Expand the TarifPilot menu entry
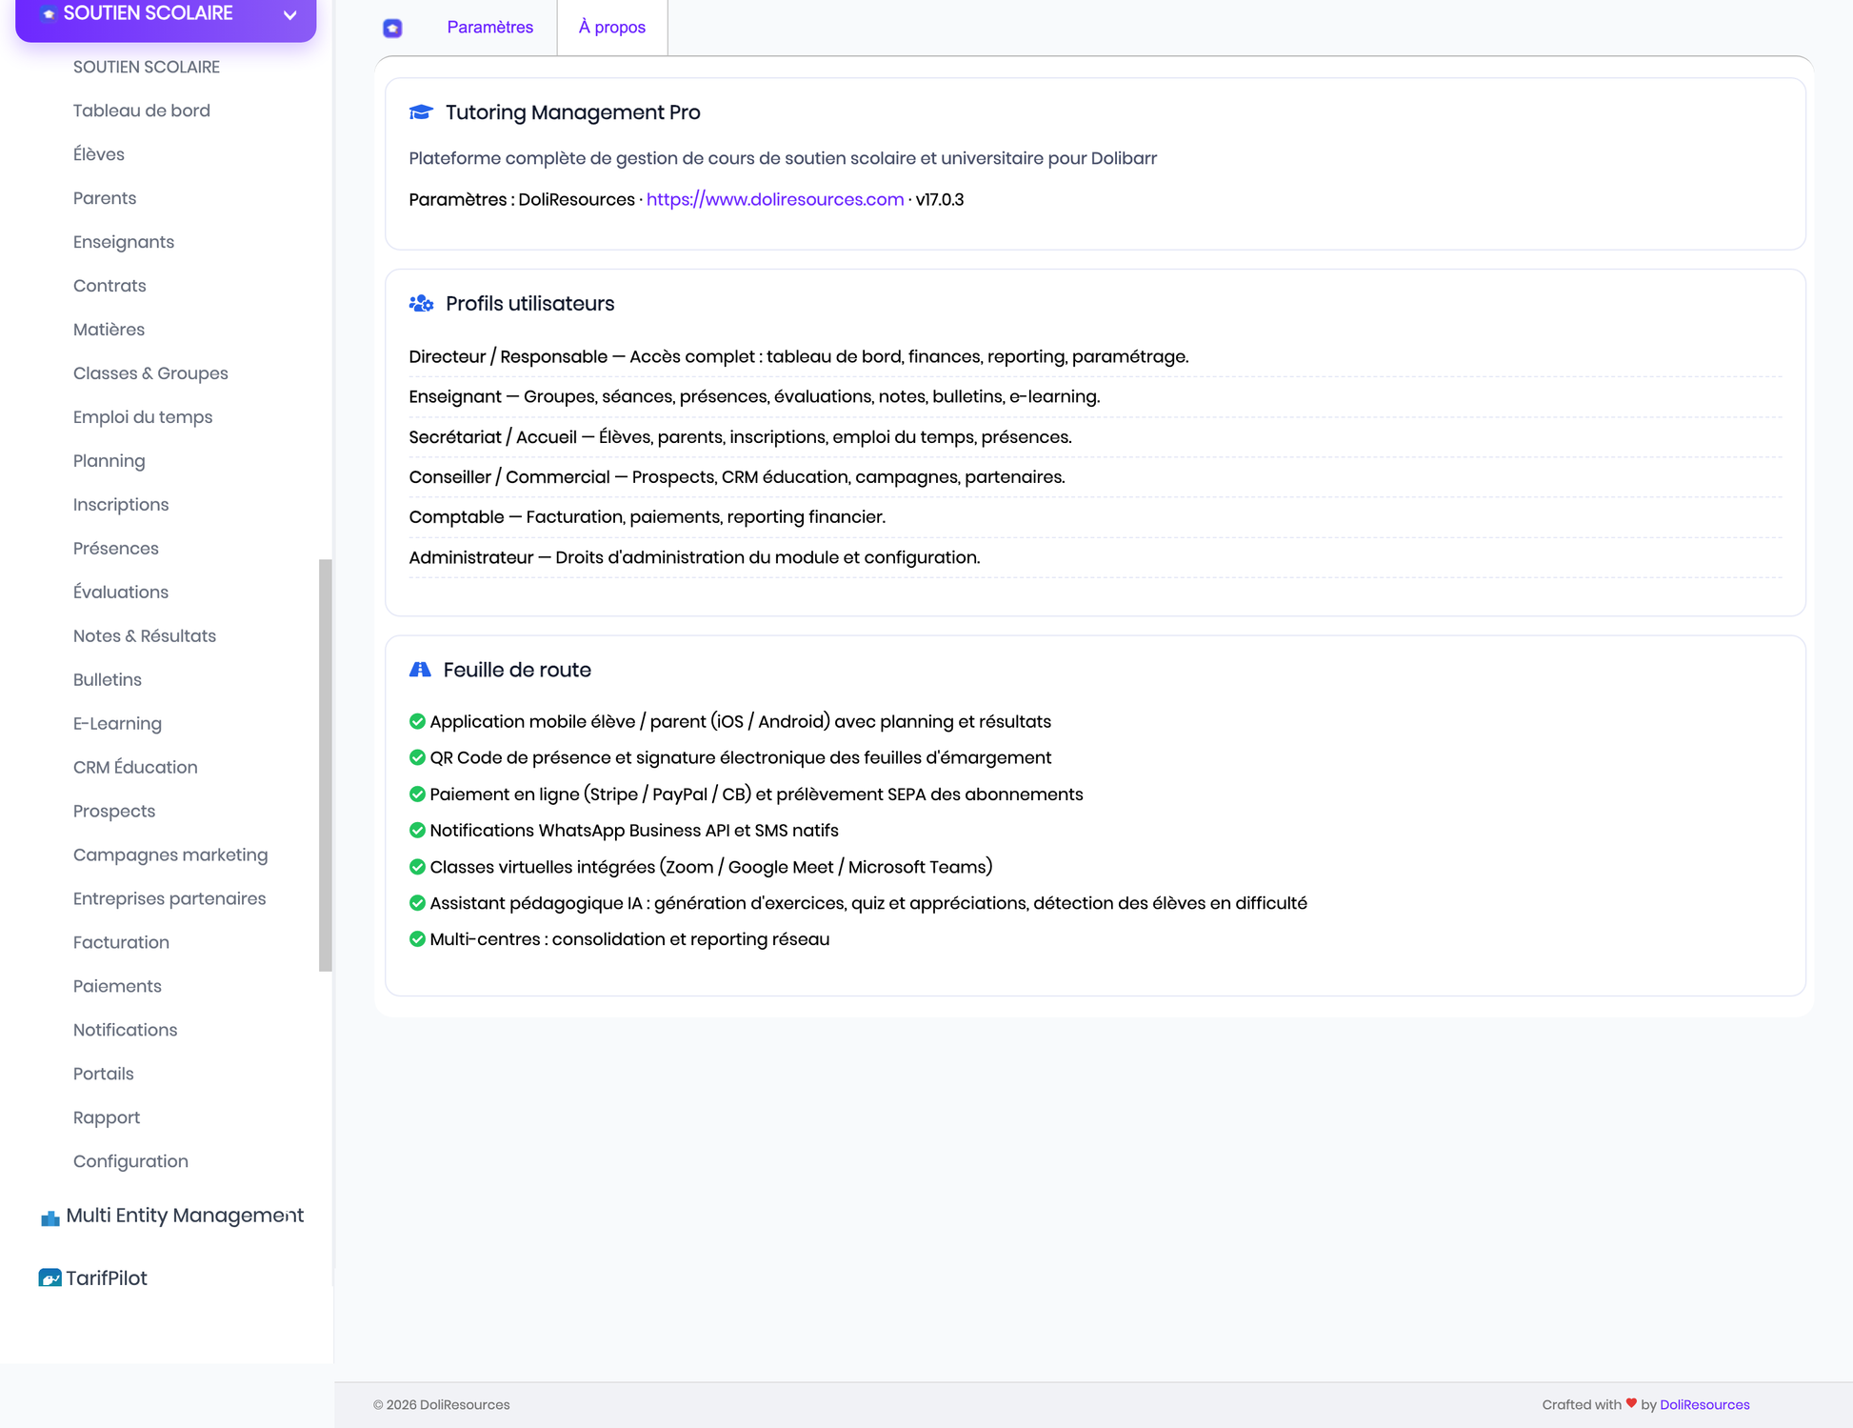Screen dimensions: 1853x1428 click(94, 1278)
